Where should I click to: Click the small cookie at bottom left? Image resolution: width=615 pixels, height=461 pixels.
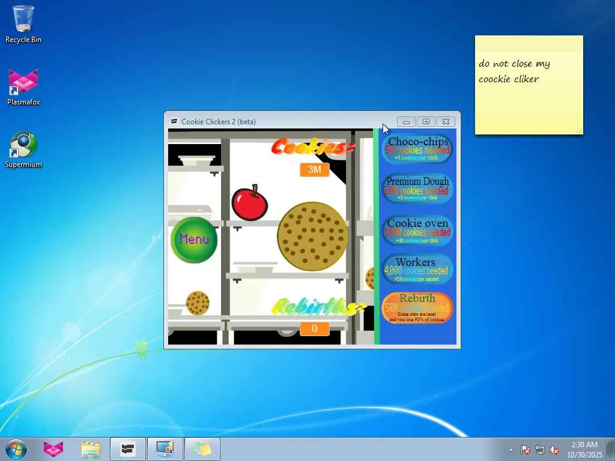(198, 303)
